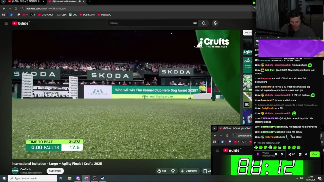Open the DOSTREAM1 bookmark
The width and height of the screenshot is (324, 182).
point(87,15)
